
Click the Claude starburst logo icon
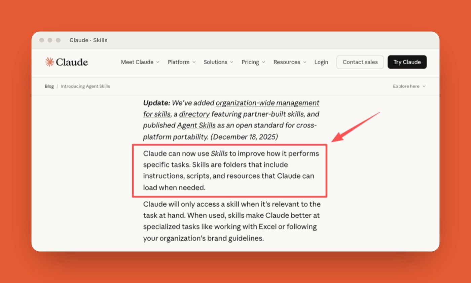click(x=49, y=62)
